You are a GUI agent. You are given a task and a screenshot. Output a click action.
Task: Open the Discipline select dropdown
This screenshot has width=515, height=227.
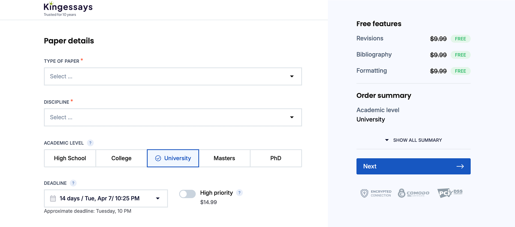coord(173,117)
